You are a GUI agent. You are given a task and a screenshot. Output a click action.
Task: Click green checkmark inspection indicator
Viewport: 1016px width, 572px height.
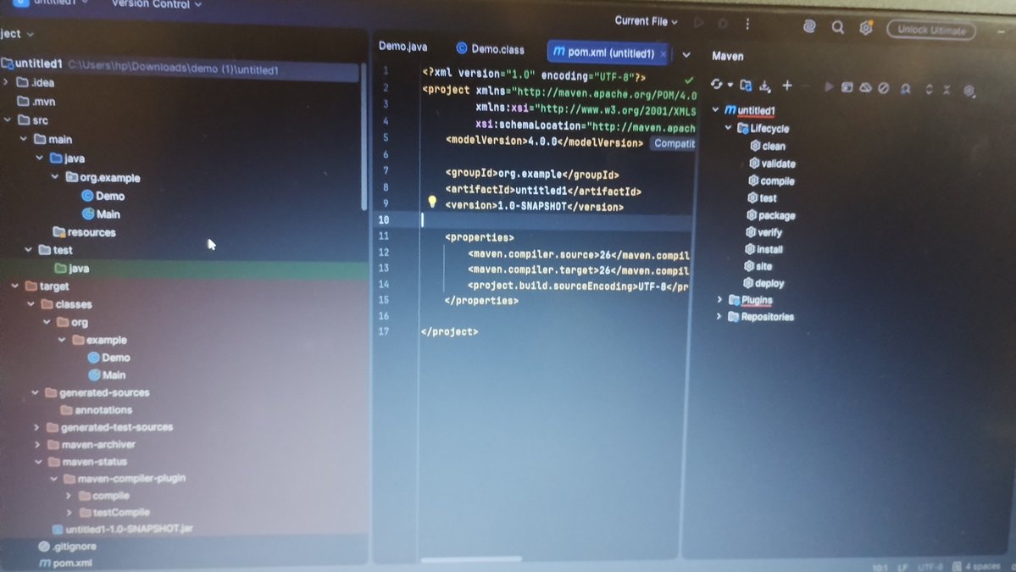pyautogui.click(x=689, y=81)
